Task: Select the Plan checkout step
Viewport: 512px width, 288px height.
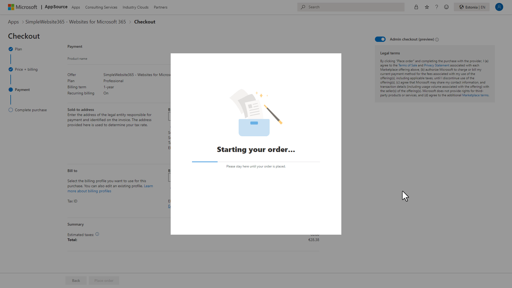Action: click(15, 49)
